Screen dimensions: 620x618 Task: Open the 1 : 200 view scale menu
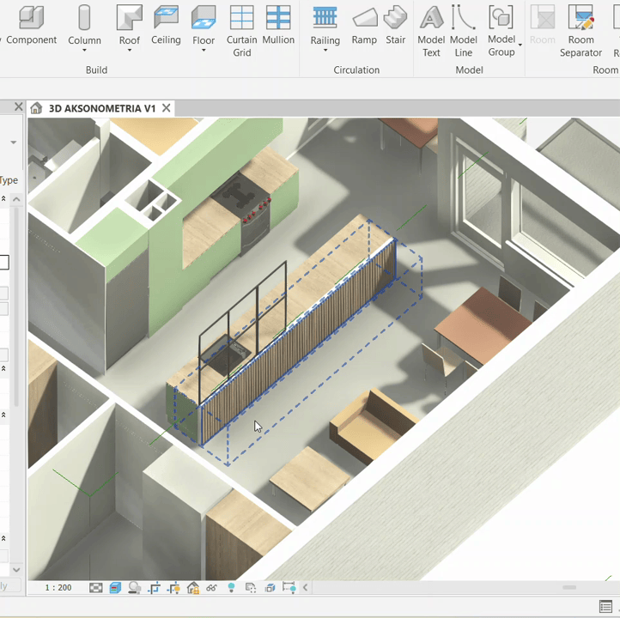click(58, 588)
